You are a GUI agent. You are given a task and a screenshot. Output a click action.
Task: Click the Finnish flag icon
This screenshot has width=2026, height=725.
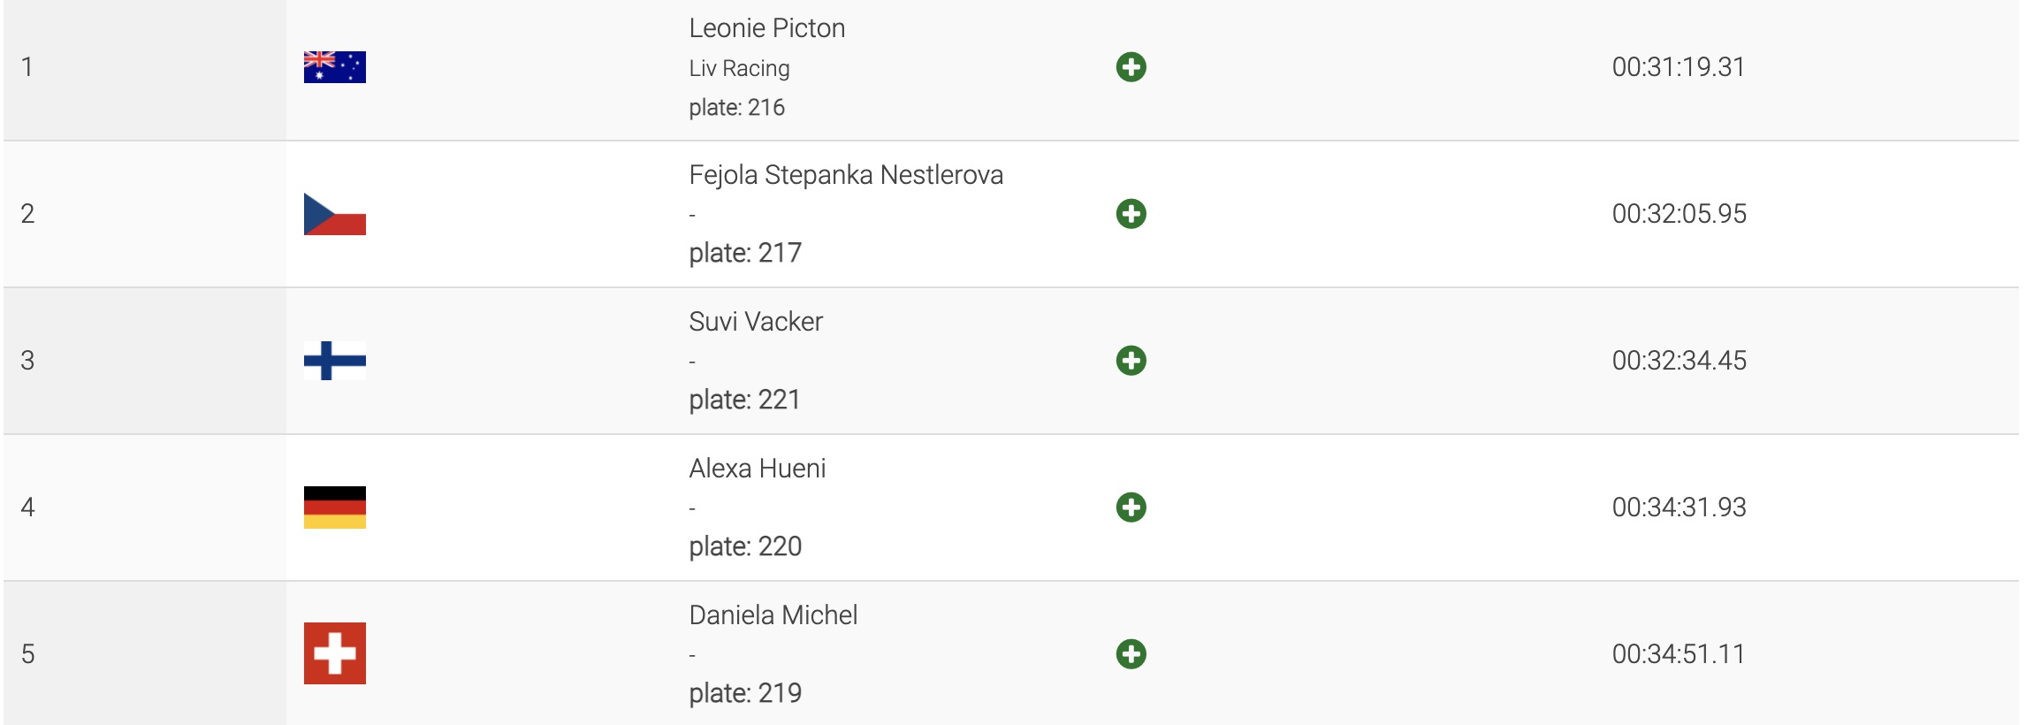tap(334, 361)
